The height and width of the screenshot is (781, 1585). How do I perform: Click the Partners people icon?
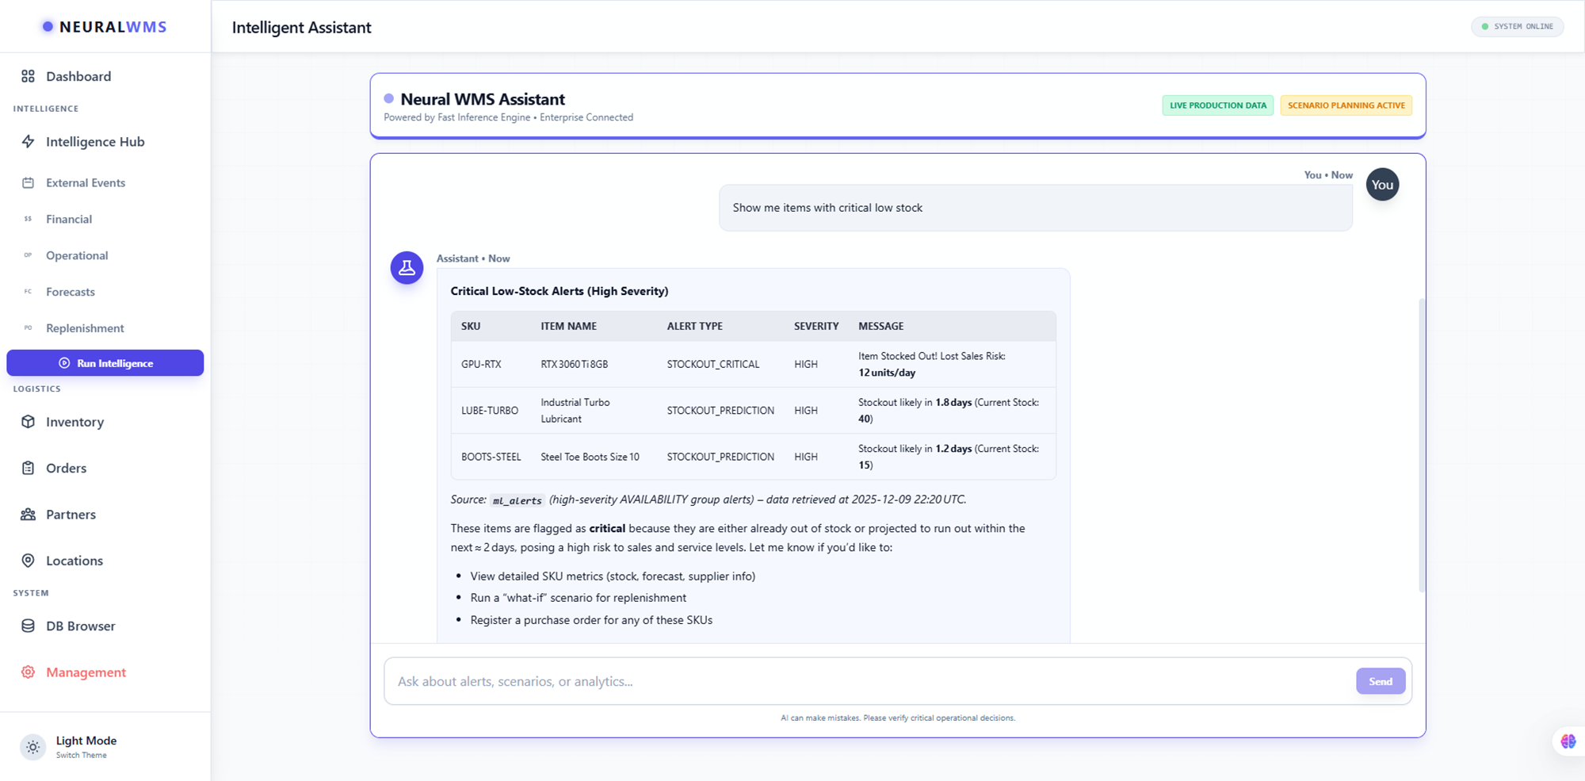pyautogui.click(x=29, y=515)
